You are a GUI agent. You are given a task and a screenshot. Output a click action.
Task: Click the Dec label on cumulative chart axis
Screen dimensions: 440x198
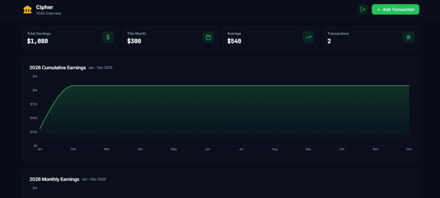pos(409,149)
